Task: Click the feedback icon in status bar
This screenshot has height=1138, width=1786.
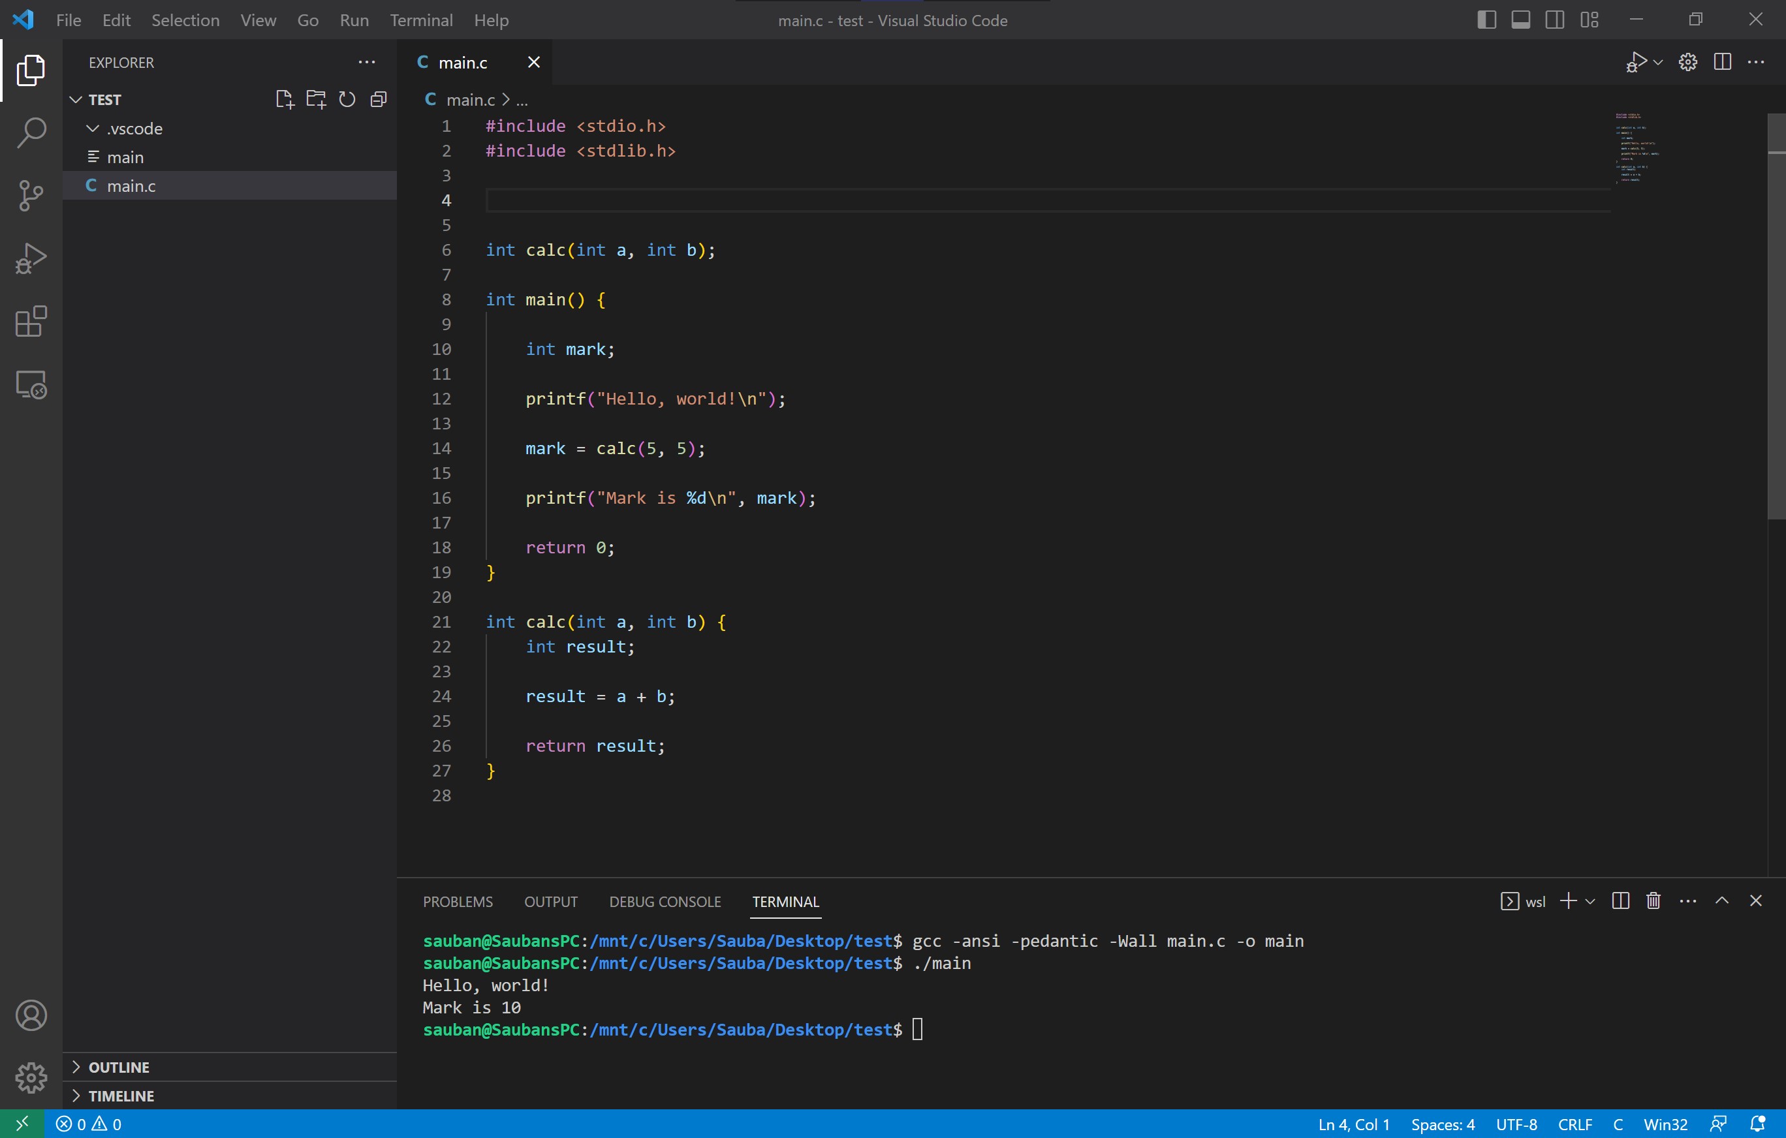Action: (x=1717, y=1124)
